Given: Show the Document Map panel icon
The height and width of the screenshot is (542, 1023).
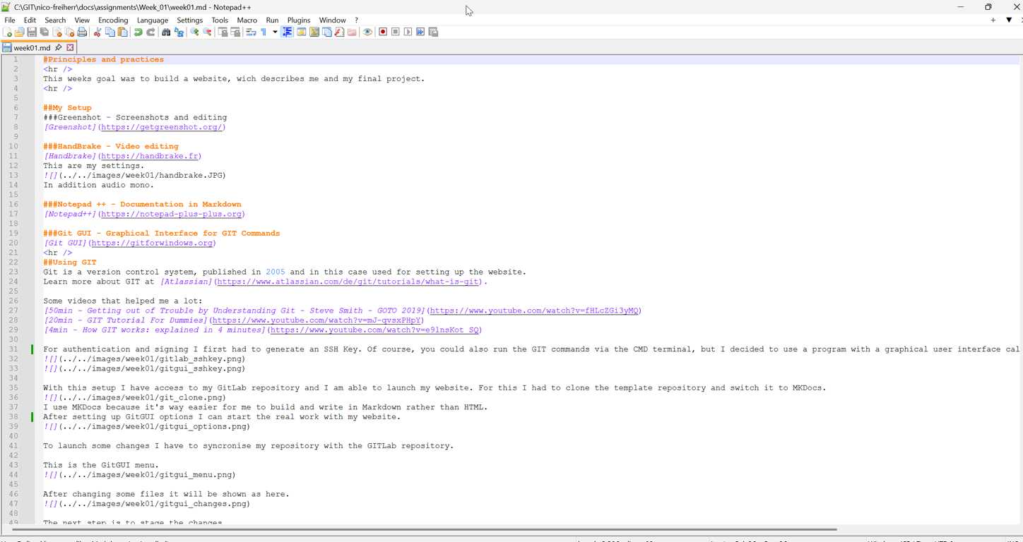Looking at the screenshot, I should (x=314, y=32).
